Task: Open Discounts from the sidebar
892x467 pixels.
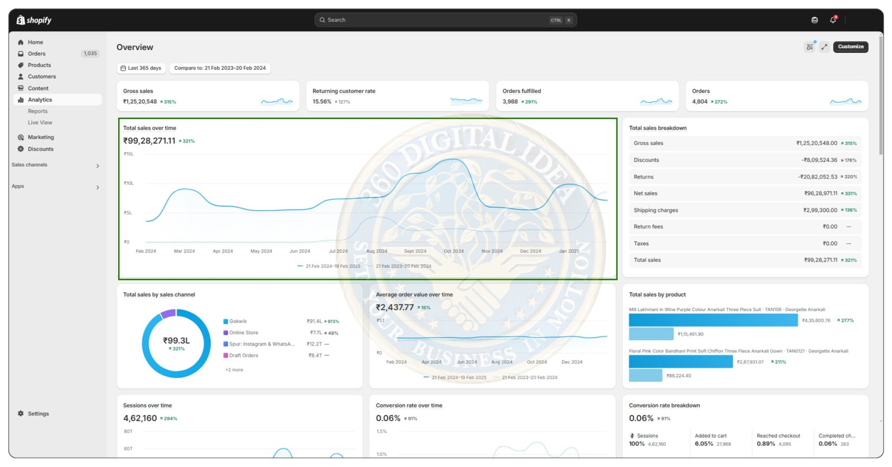Action: coord(41,149)
